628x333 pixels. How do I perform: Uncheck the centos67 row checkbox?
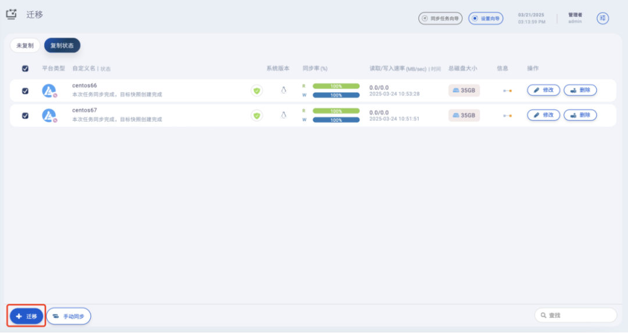25,115
